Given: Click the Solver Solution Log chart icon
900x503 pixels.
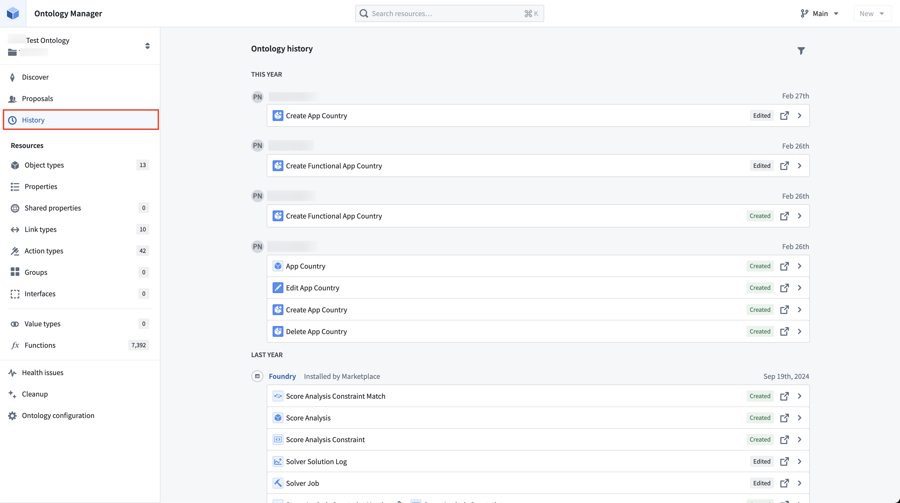Looking at the screenshot, I should click(x=278, y=461).
